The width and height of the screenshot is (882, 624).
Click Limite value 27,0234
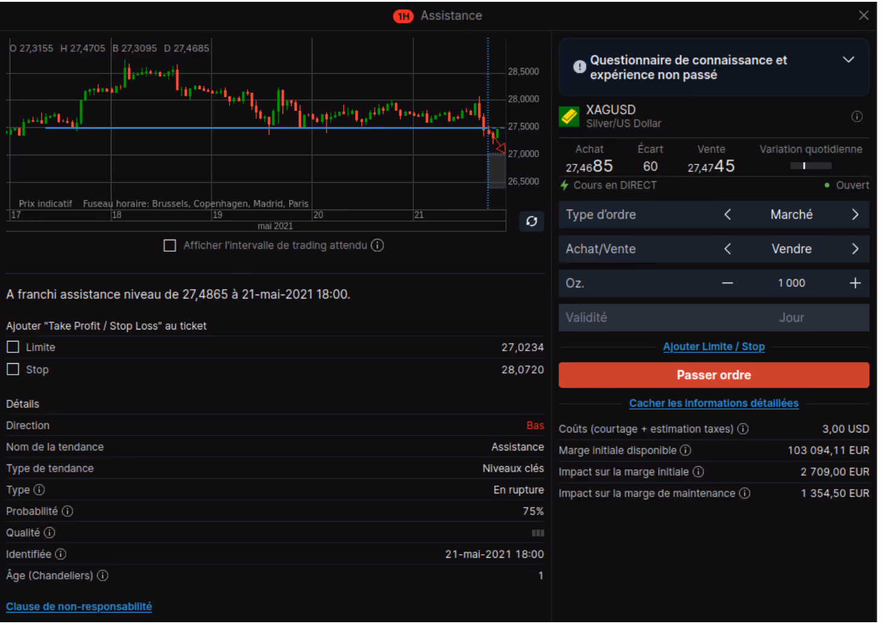[x=522, y=348]
